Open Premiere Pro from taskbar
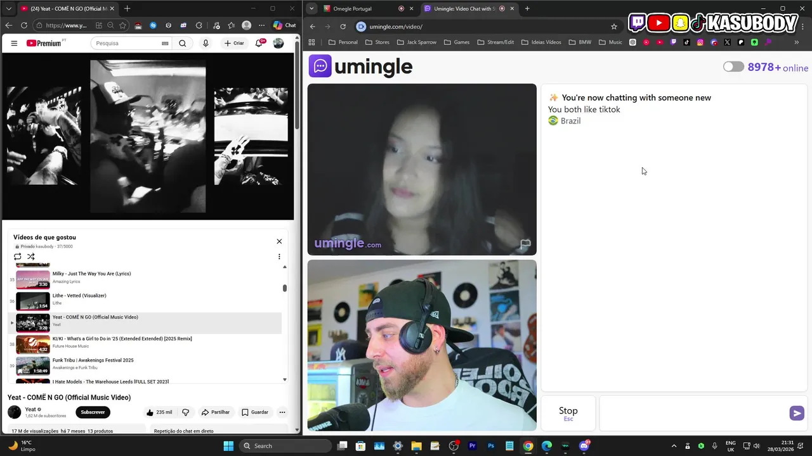Image resolution: width=812 pixels, height=456 pixels. tap(472, 446)
